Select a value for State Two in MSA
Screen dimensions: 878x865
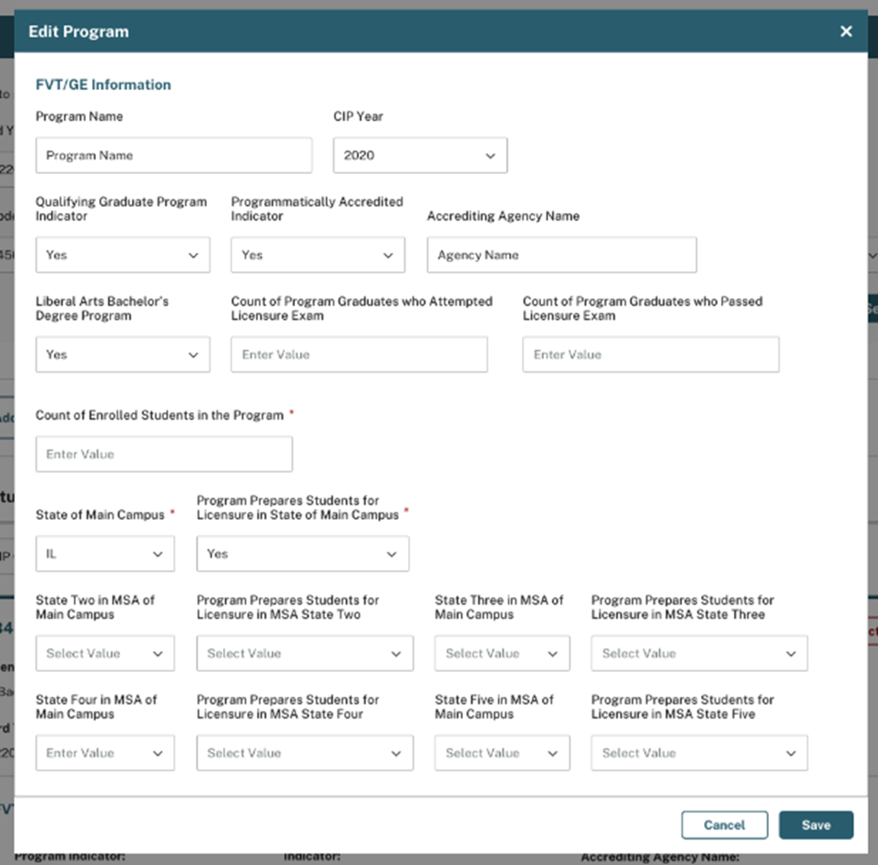105,654
